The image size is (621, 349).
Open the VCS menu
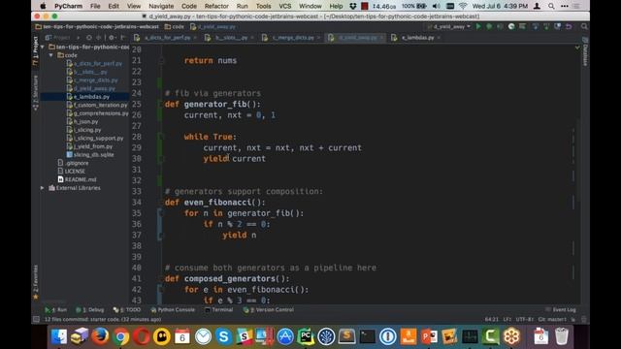tap(284, 6)
